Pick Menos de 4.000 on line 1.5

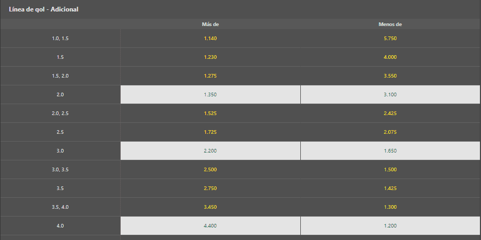pos(390,57)
